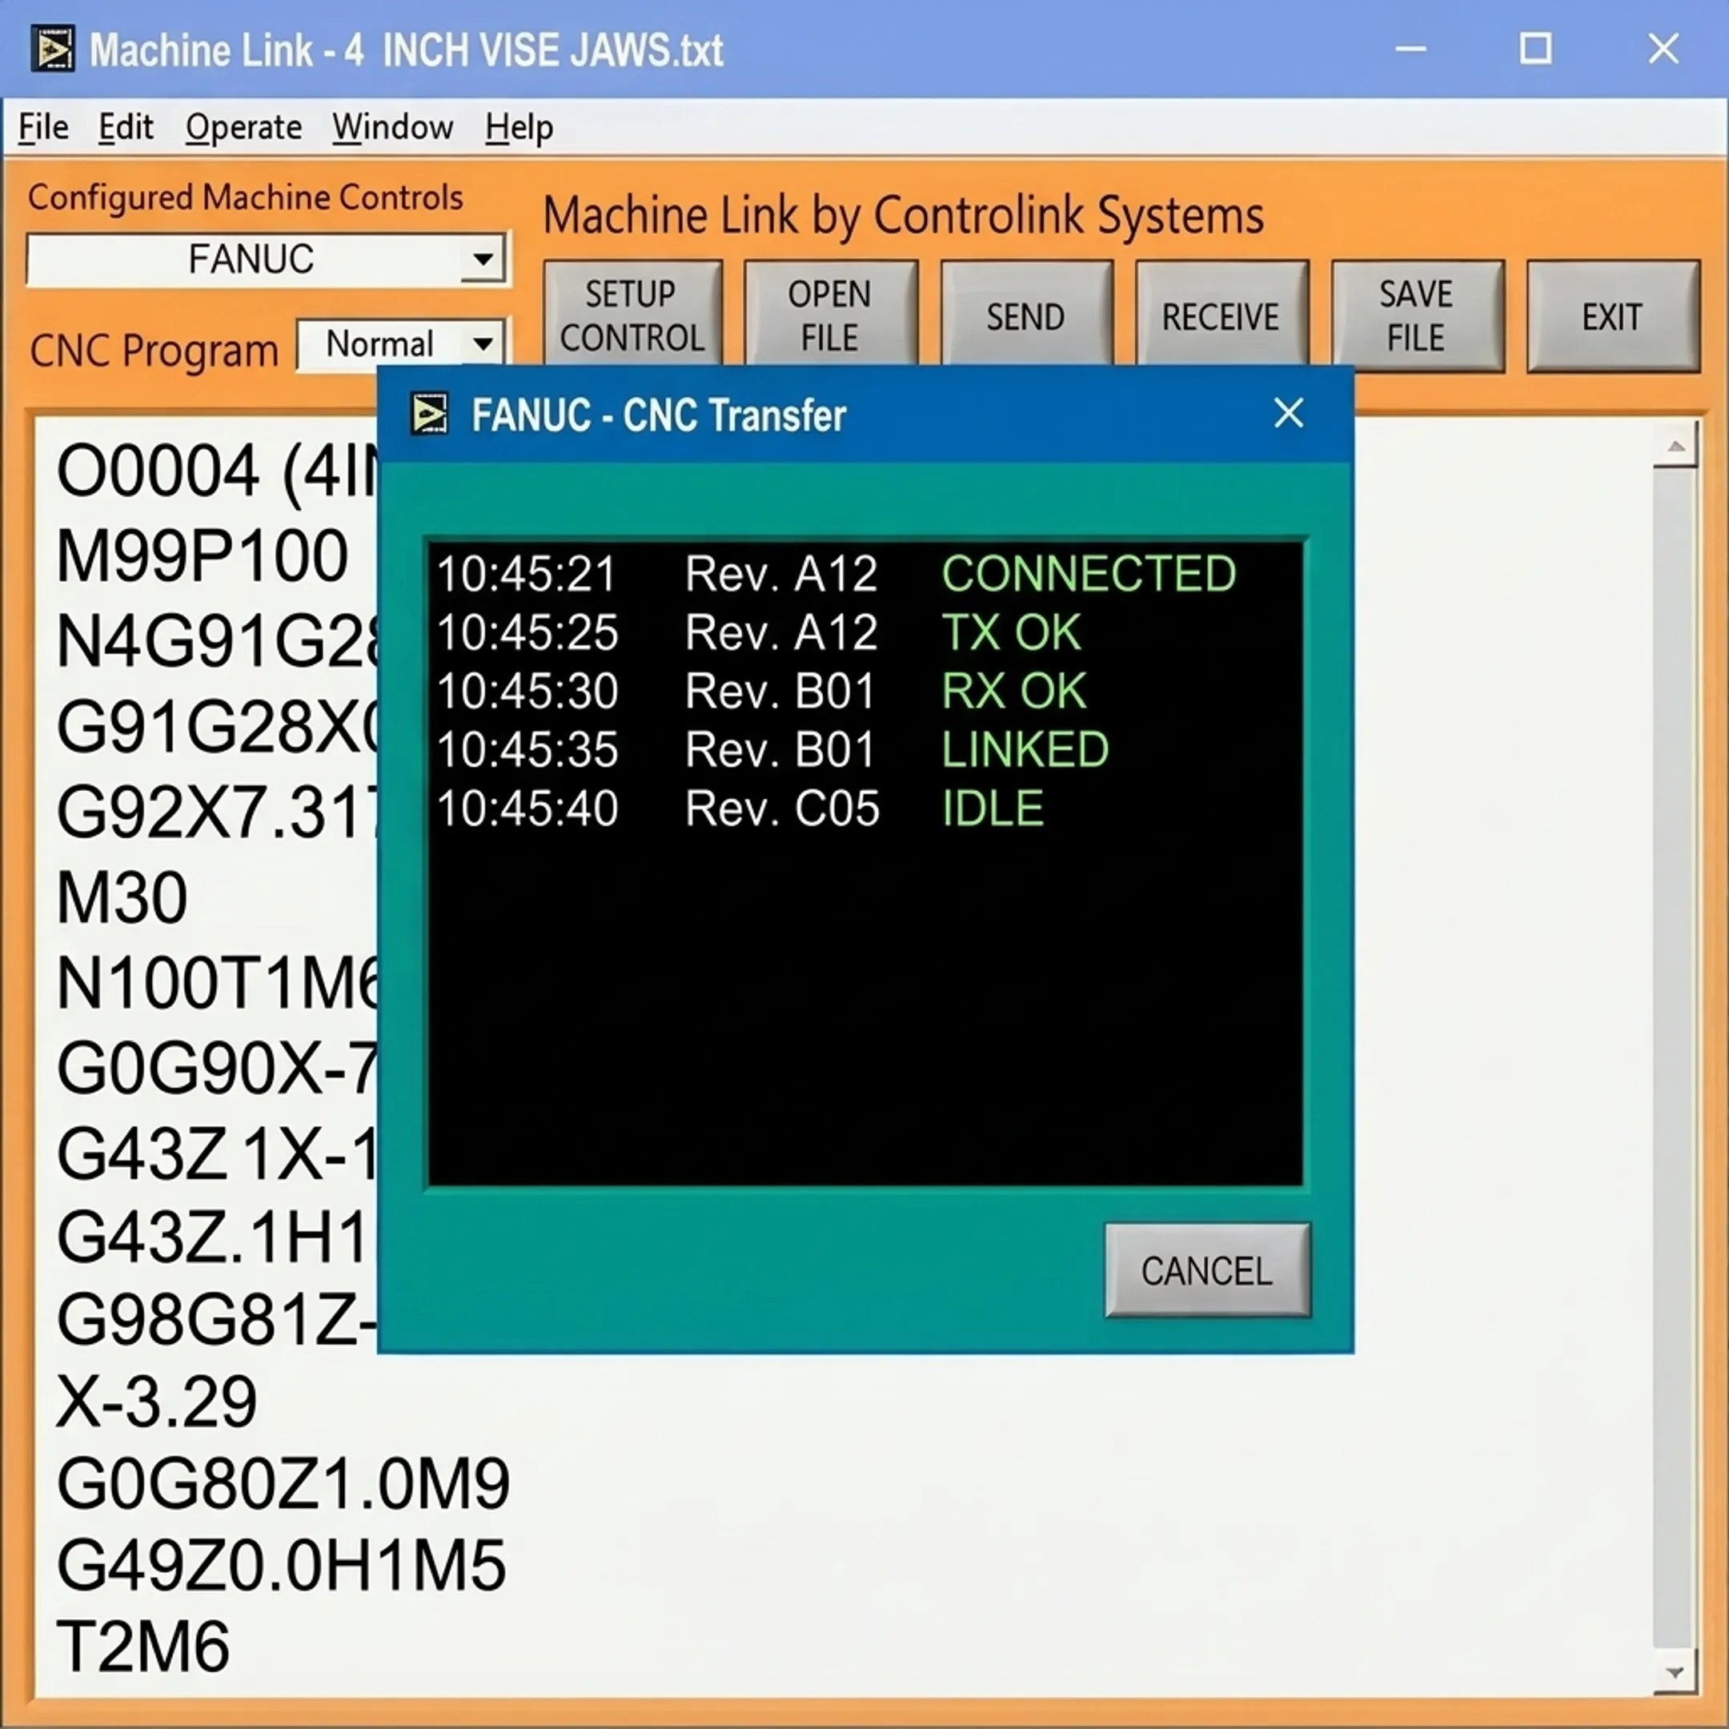The width and height of the screenshot is (1729, 1729).
Task: Cancel the CNC transfer
Action: 1207,1270
